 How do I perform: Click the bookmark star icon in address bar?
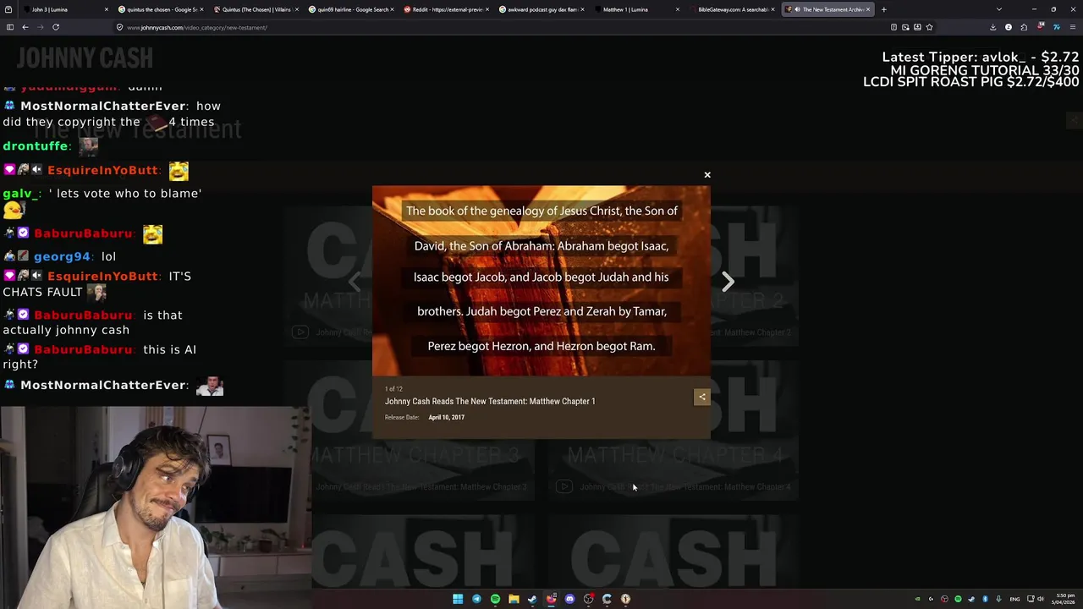(x=929, y=27)
